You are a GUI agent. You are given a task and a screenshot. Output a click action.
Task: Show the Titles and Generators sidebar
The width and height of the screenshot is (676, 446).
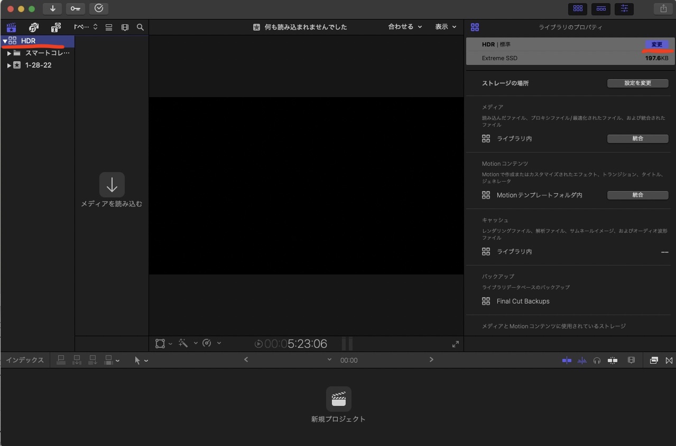coord(55,27)
